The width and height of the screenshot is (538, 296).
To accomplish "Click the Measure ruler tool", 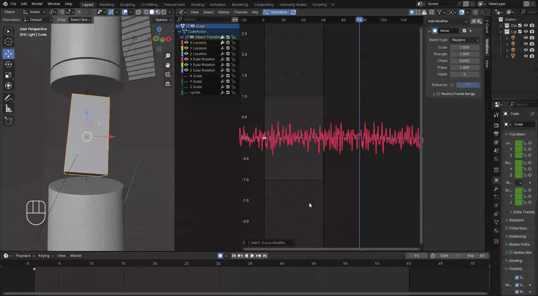I will [8, 109].
